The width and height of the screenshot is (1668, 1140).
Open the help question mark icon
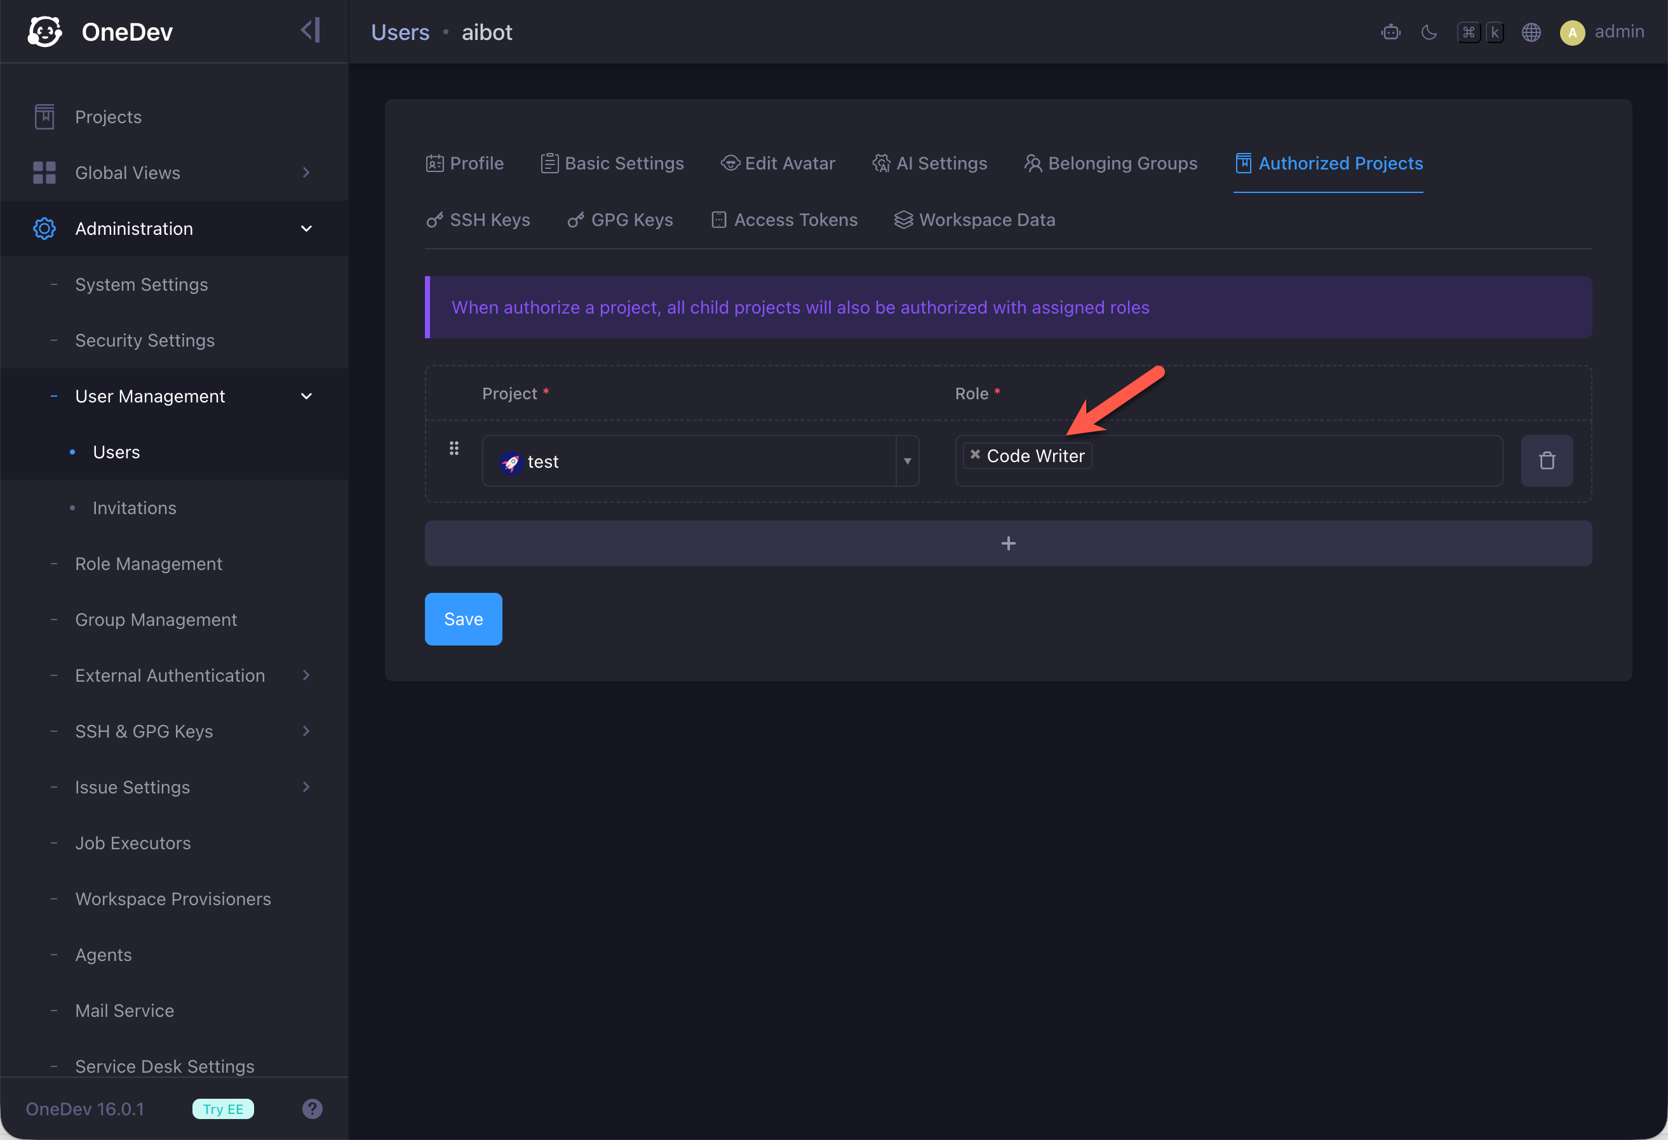tap(313, 1108)
